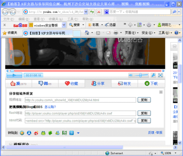Click the 搜索 toolbar button
The width and height of the screenshot is (183, 156).
[75, 25]
